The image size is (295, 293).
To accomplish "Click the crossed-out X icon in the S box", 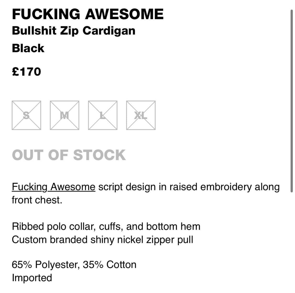I will point(26,115).
